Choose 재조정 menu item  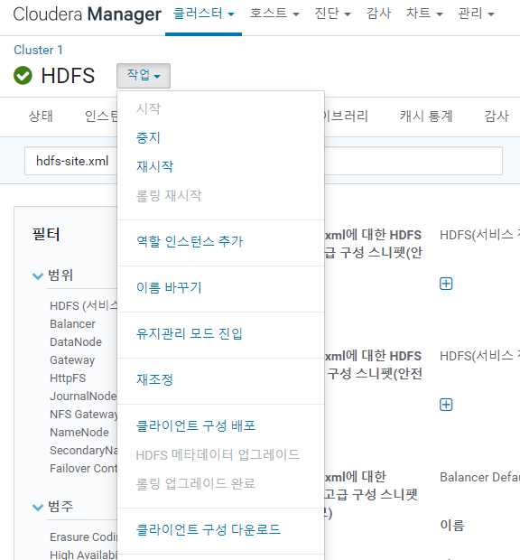click(154, 380)
